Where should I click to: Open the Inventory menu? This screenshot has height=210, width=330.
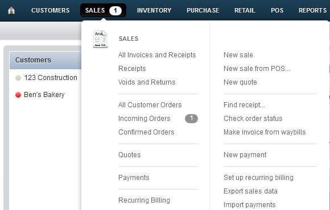coord(154,10)
